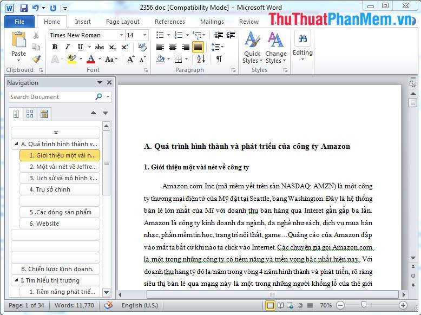Click Grow Font button
Image resolution: width=421 pixels, height=315 pixels.
130,59
